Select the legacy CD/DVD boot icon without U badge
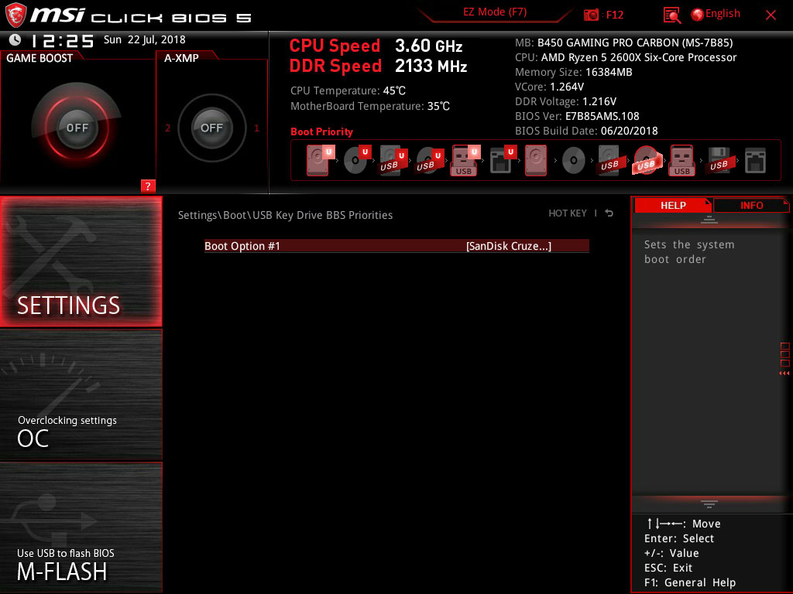This screenshot has width=793, height=594. 574,161
